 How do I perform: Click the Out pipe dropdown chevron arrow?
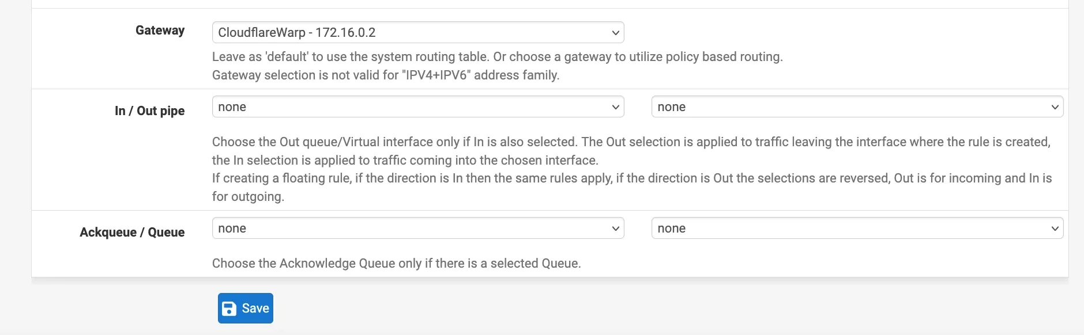(x=1055, y=107)
